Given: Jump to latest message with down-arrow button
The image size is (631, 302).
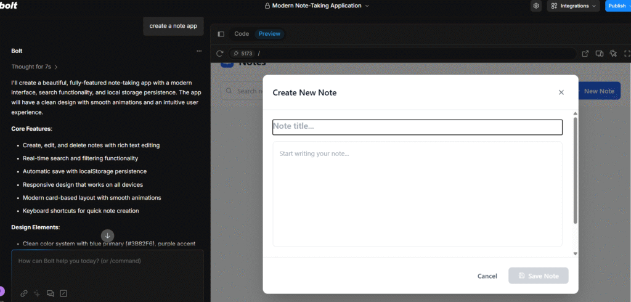Looking at the screenshot, I should click(107, 235).
